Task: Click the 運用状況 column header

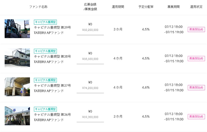Action: tap(196, 7)
